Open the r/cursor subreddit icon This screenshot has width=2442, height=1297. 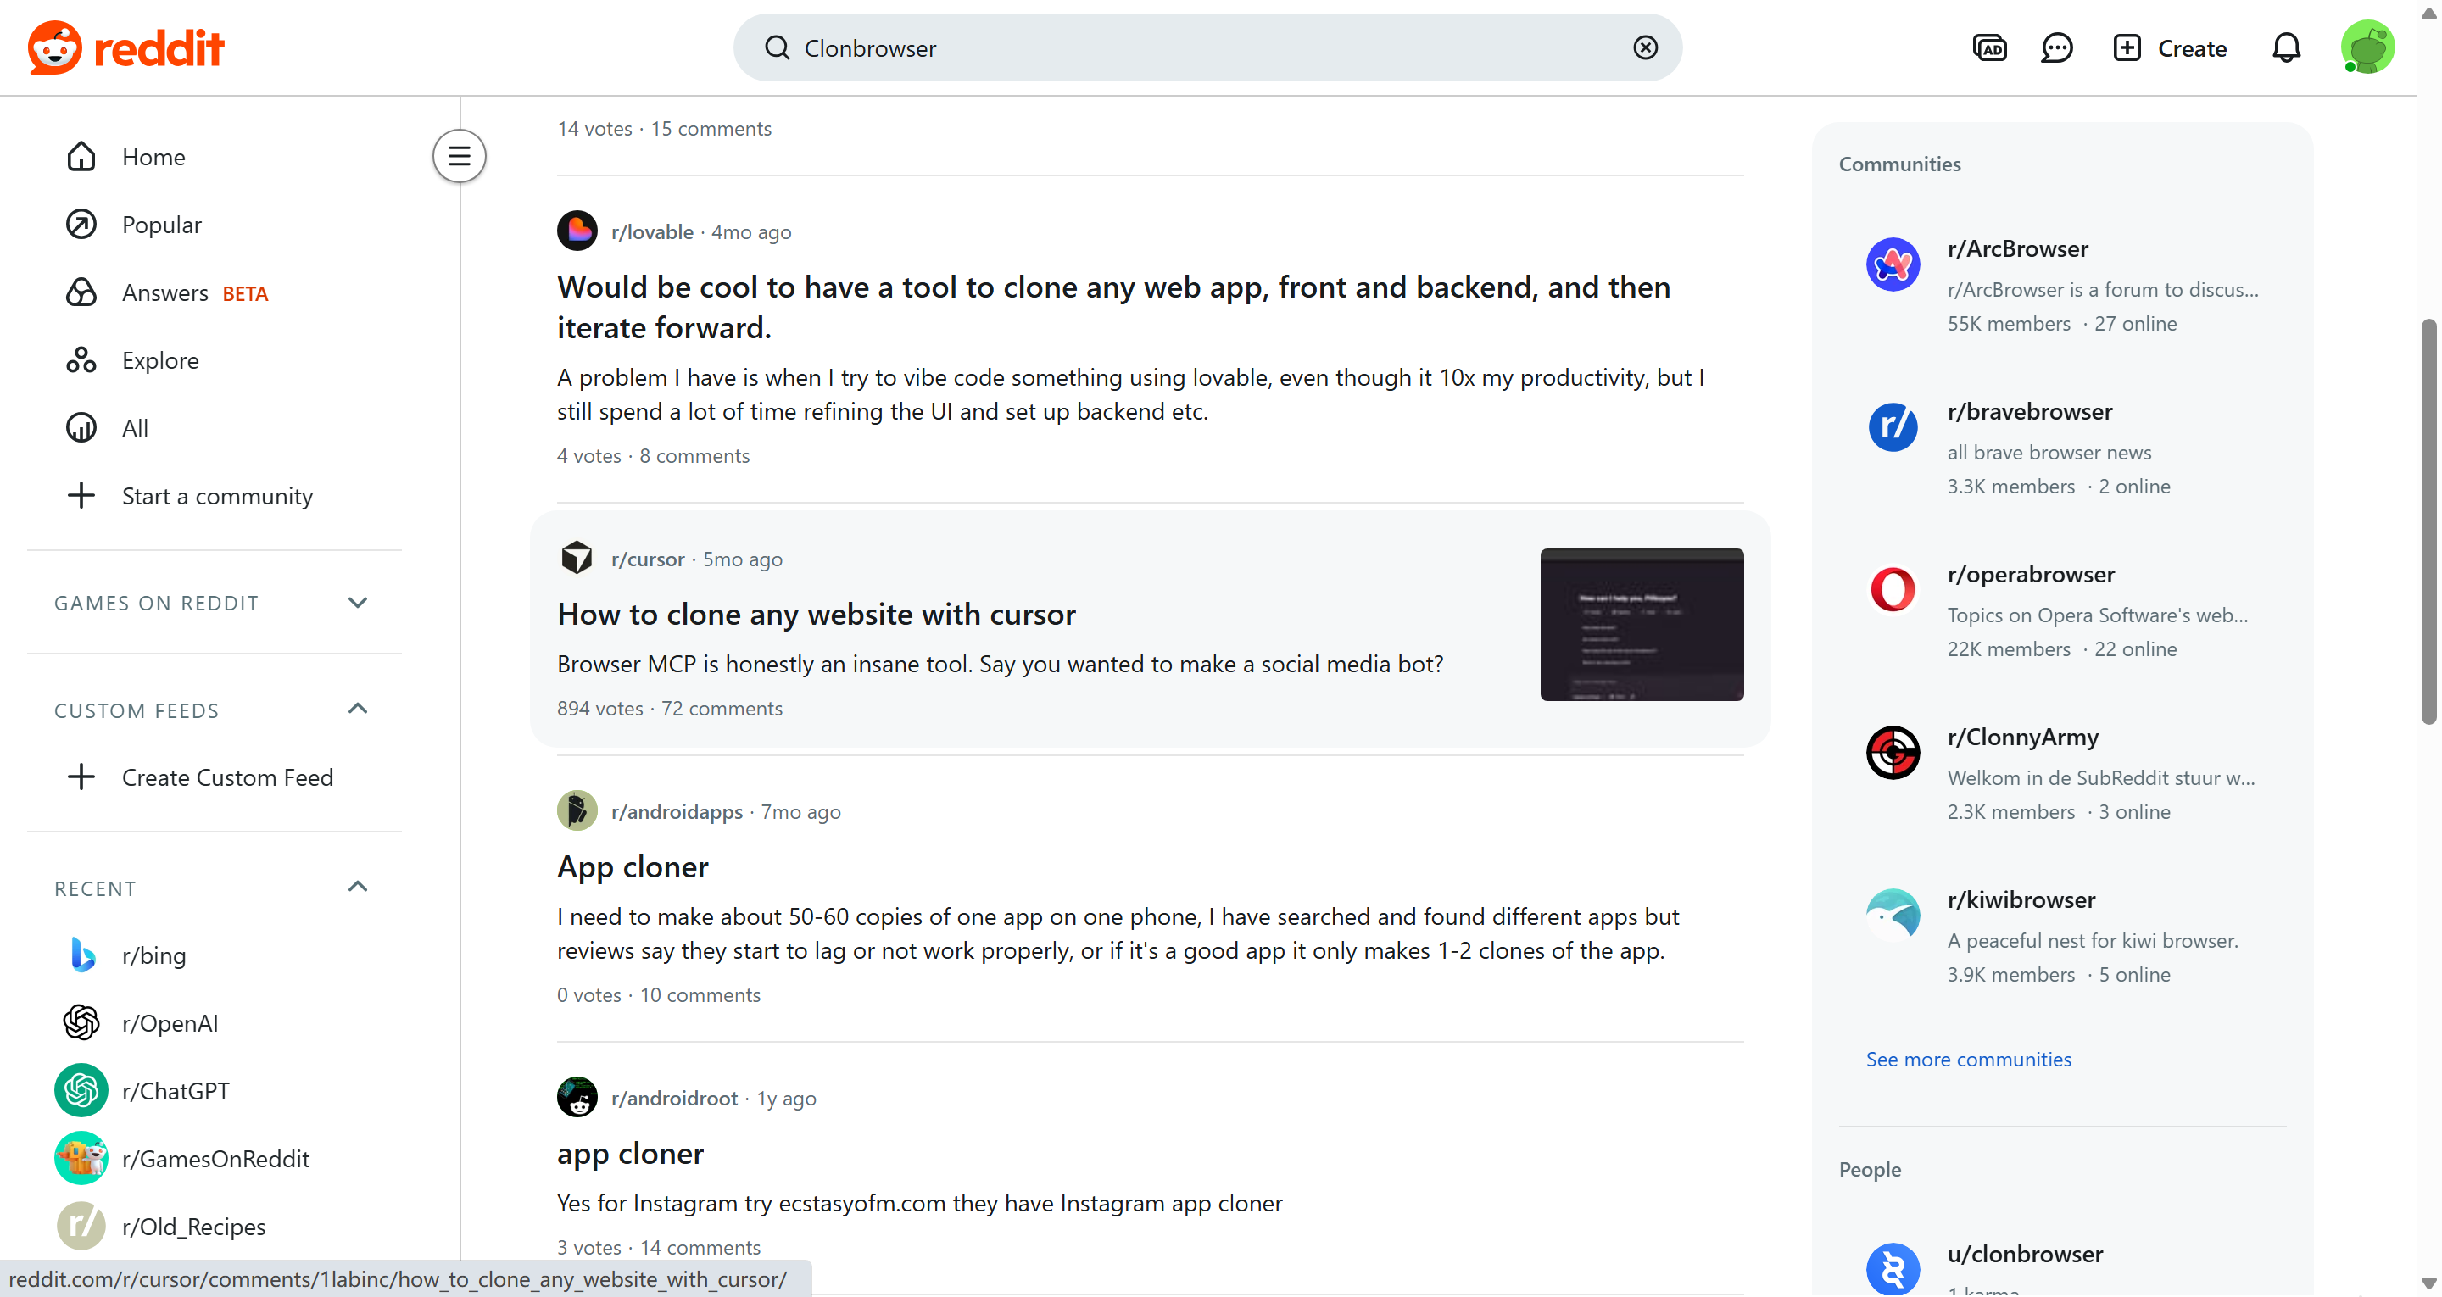tap(577, 559)
